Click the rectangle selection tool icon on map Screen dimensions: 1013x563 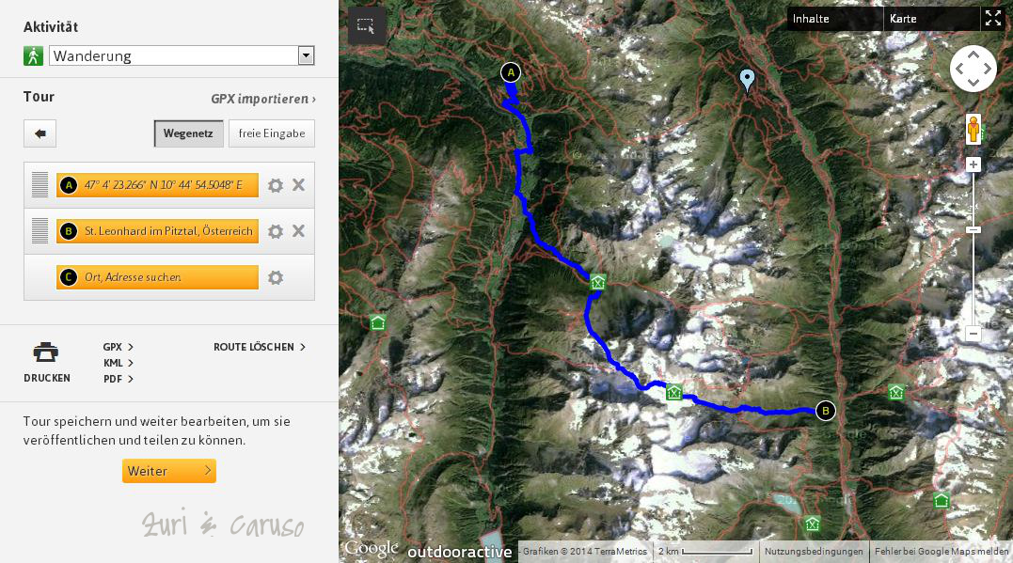tap(366, 25)
